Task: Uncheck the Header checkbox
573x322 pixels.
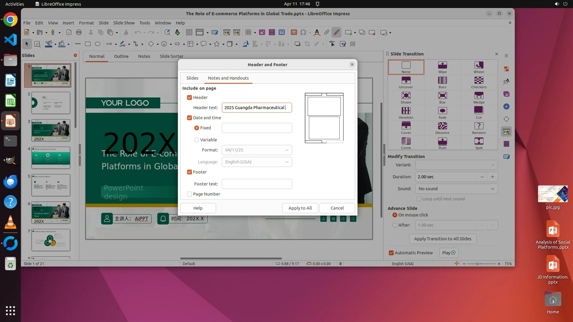Action: point(190,97)
